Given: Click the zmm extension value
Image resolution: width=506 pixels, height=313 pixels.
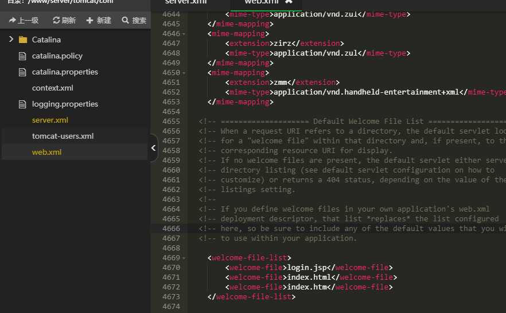Looking at the screenshot, I should 281,82.
